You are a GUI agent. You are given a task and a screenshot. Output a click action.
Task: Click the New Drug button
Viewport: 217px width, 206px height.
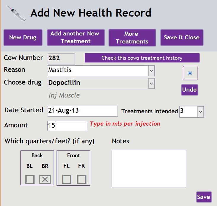click(23, 38)
